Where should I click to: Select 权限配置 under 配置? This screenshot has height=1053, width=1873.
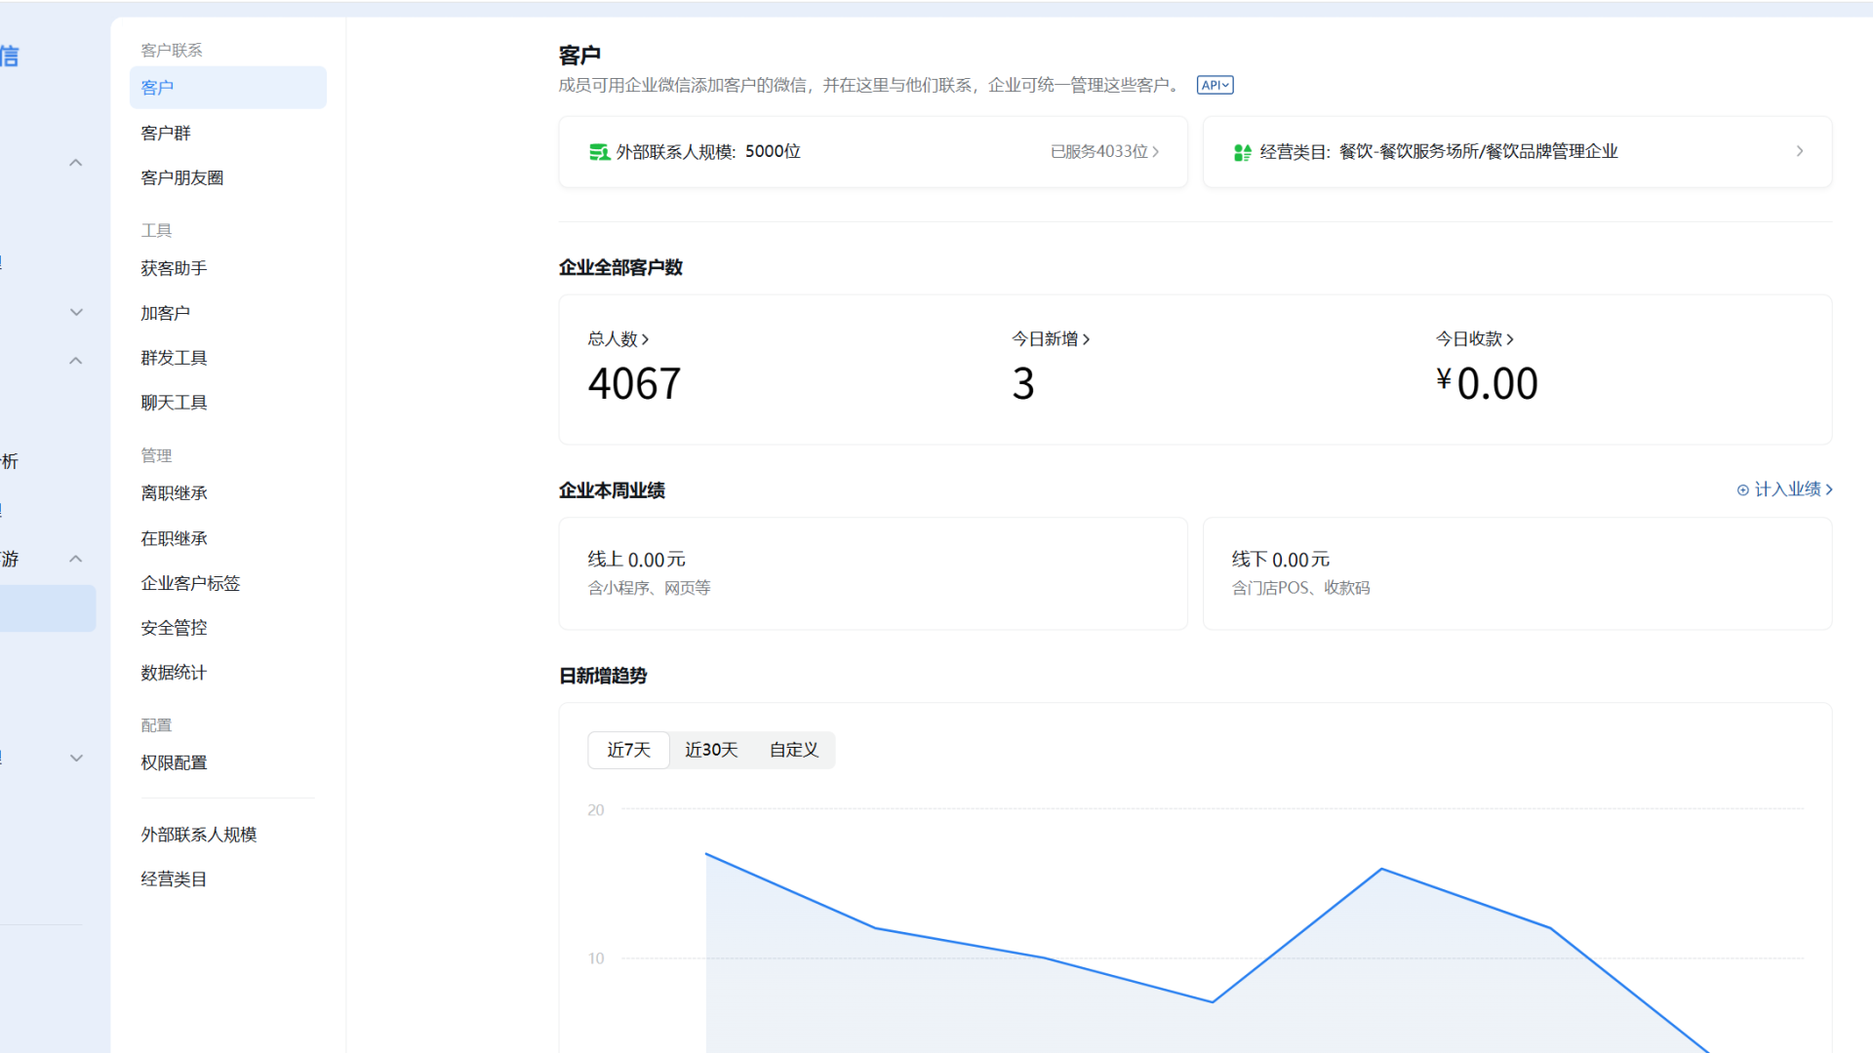(x=174, y=761)
